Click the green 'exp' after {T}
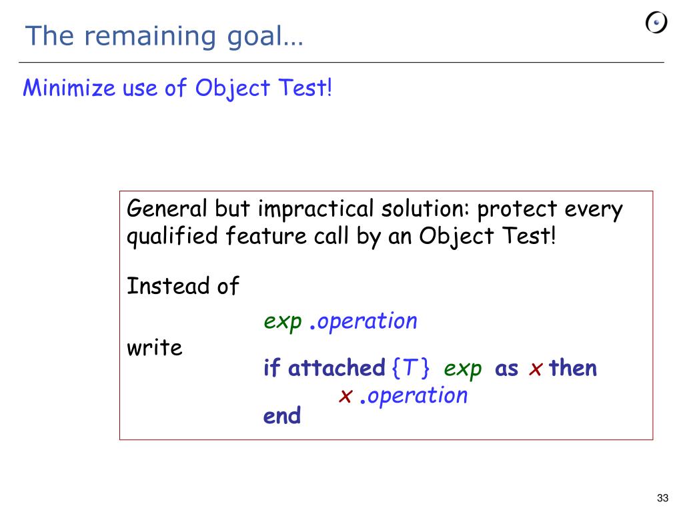 tap(463, 369)
